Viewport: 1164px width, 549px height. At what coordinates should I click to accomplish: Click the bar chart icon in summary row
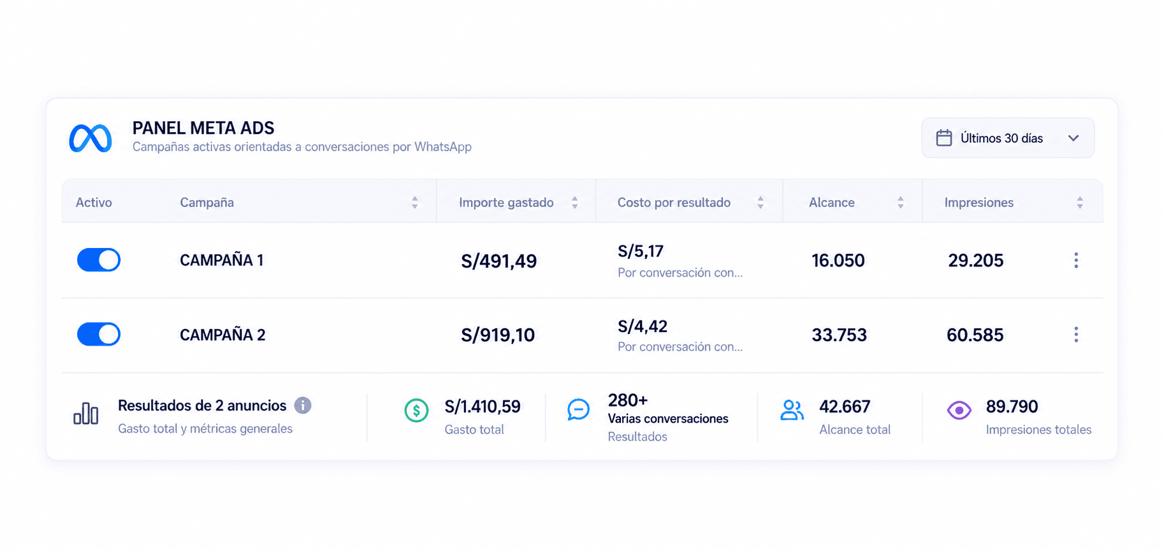(x=86, y=413)
